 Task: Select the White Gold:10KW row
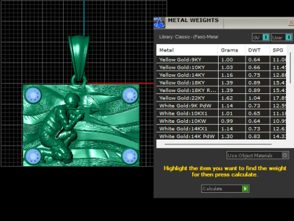tap(221, 121)
